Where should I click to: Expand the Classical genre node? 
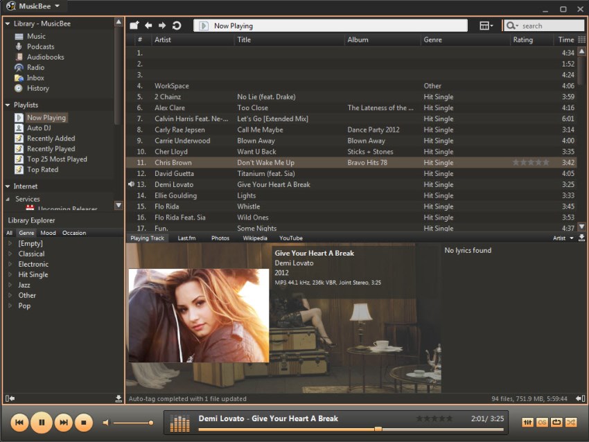pyautogui.click(x=10, y=254)
